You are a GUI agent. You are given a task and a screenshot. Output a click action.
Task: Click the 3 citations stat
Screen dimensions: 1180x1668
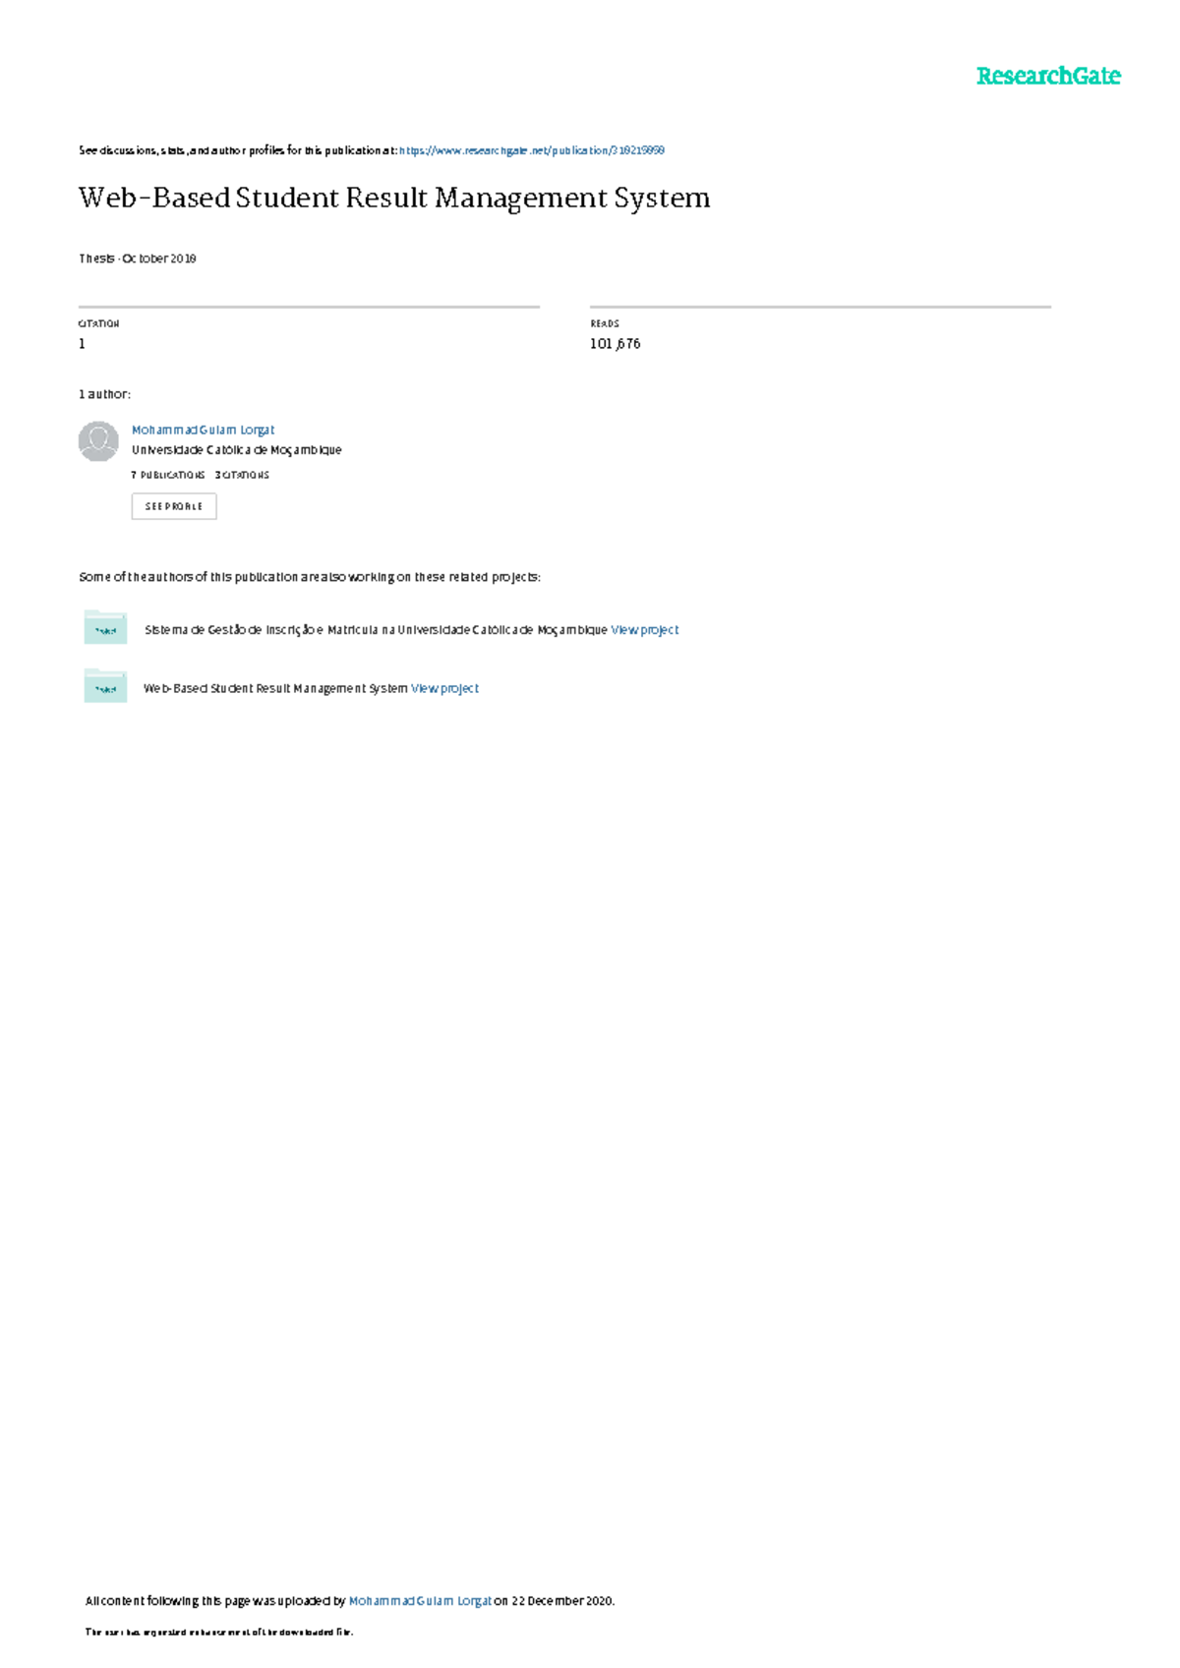[x=242, y=475]
